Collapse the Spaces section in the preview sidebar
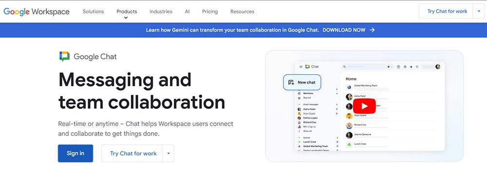The height and width of the screenshot is (191, 487). click(x=299, y=138)
